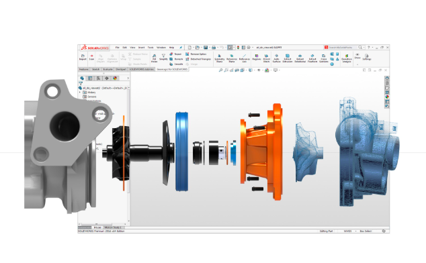This screenshot has height=263, width=426.
Task: Switch to the Sketch ribbon tab
Action: point(95,70)
